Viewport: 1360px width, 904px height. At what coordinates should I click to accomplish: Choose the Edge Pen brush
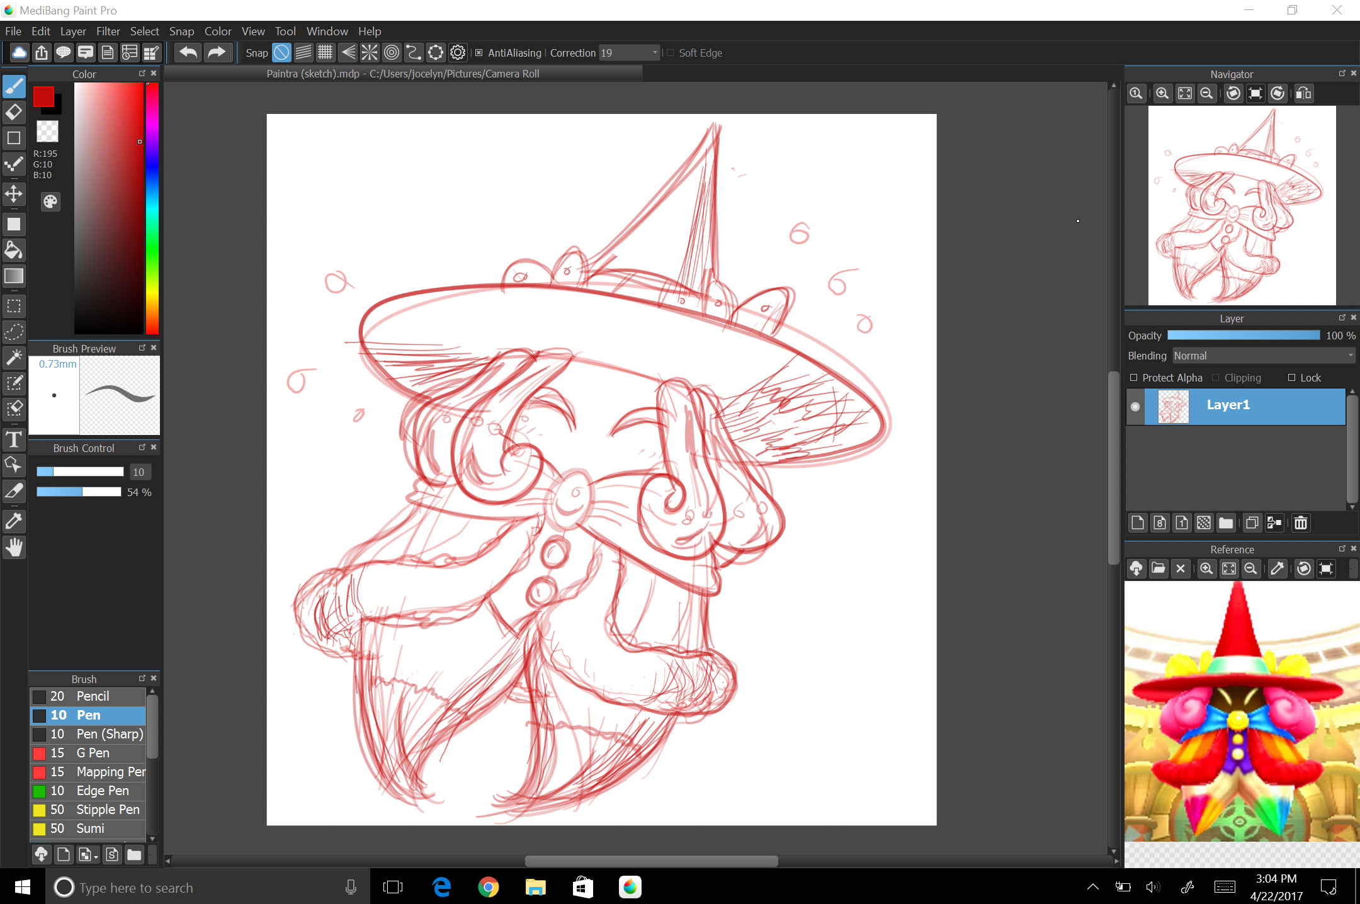coord(88,791)
